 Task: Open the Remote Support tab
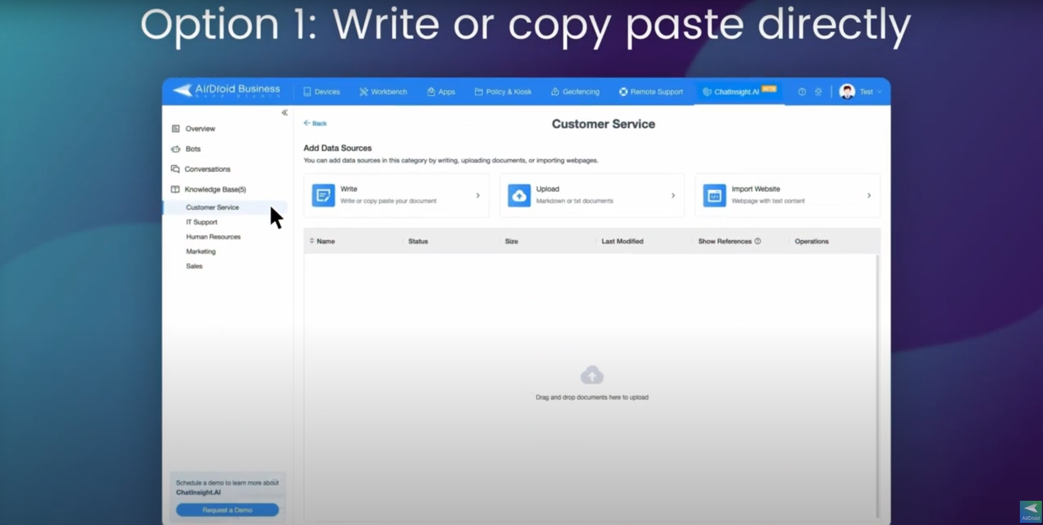tap(651, 92)
